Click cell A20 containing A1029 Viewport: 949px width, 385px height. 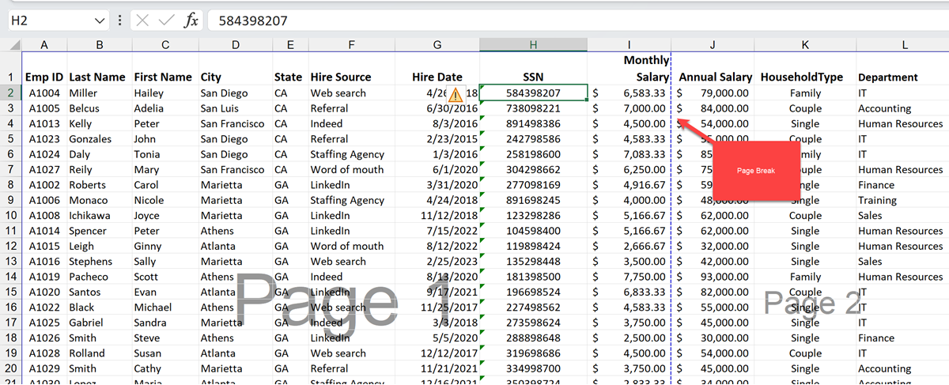click(44, 368)
